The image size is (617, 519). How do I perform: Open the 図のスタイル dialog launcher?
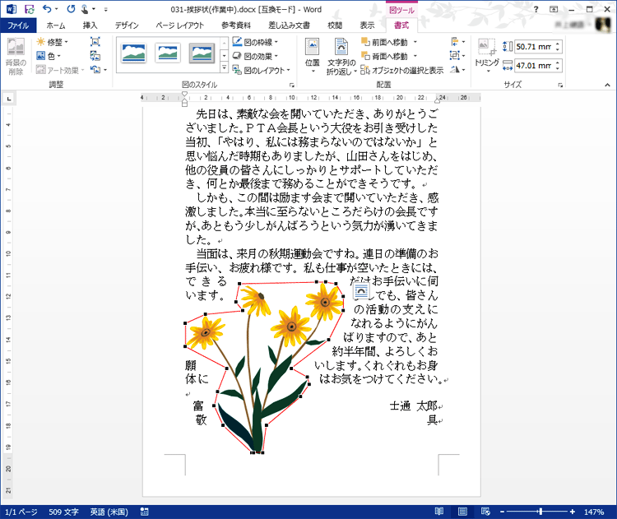tap(291, 85)
